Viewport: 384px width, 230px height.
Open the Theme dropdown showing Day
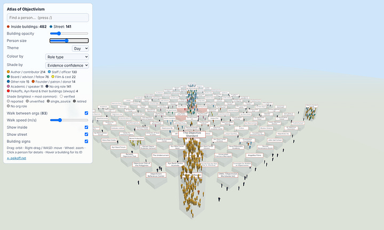81,48
